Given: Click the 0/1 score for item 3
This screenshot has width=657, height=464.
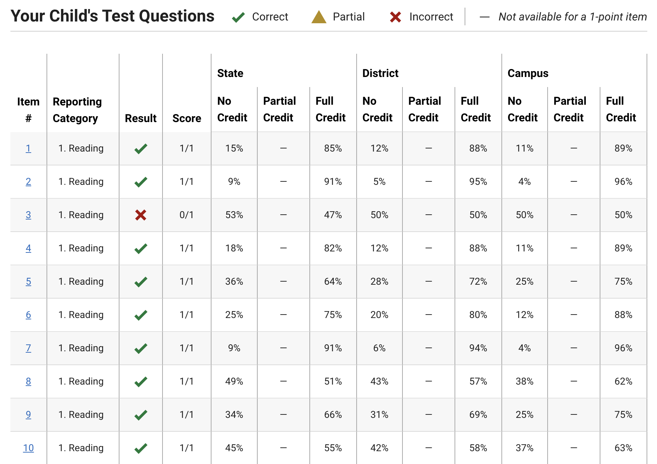Looking at the screenshot, I should click(186, 215).
